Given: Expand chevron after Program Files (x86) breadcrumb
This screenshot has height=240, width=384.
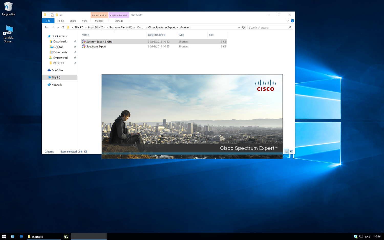Looking at the screenshot, I should point(135,27).
